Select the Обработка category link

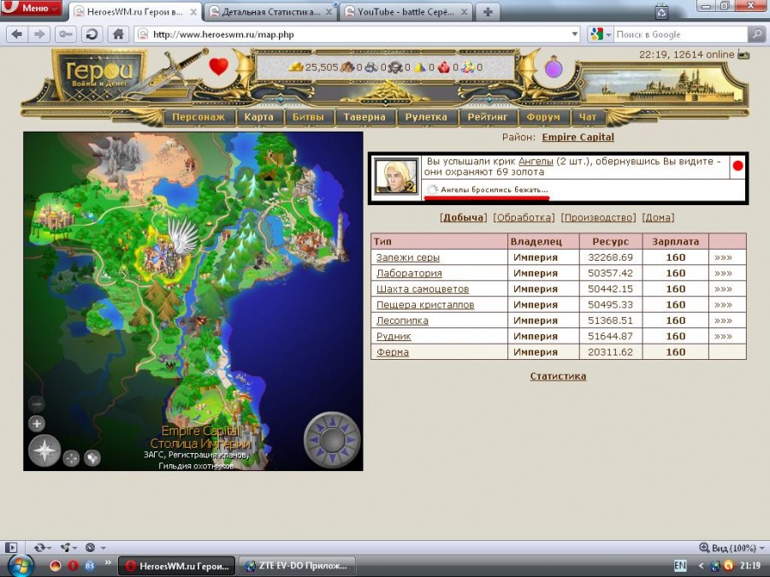[x=524, y=217]
